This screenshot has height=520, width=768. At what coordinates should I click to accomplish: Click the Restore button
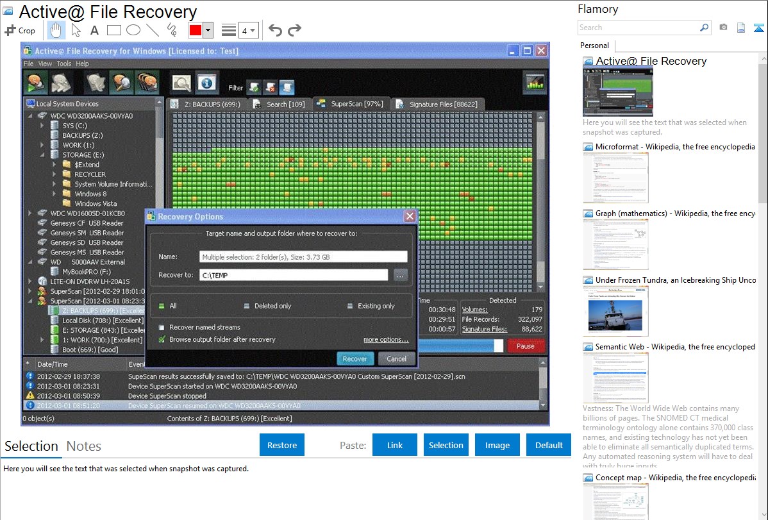[282, 445]
